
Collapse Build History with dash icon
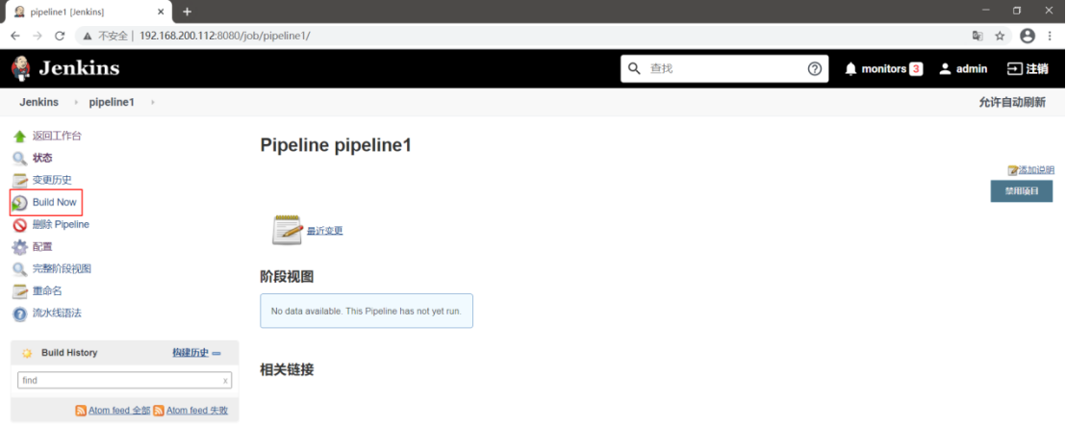coord(216,353)
